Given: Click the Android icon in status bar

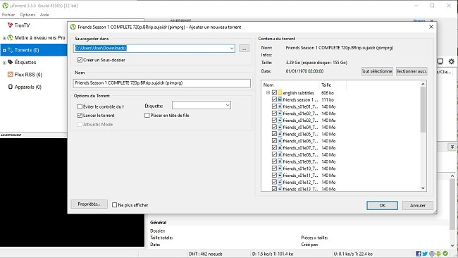Looking at the screenshot, I should (438, 254).
